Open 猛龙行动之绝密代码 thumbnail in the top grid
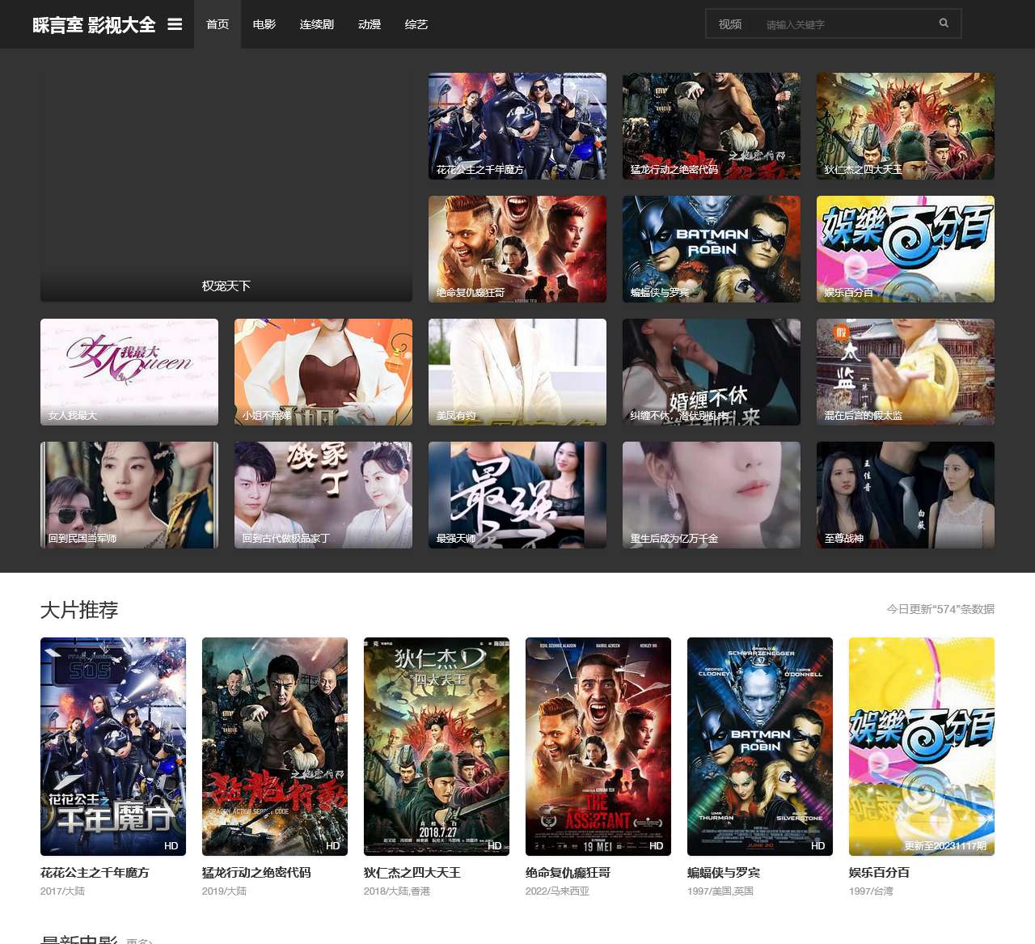The image size is (1035, 944). (712, 126)
